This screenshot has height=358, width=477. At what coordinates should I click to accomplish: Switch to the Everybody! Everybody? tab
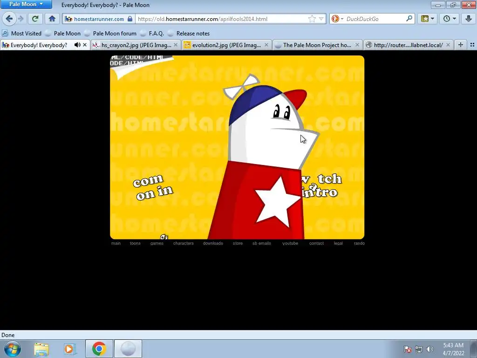pos(39,45)
